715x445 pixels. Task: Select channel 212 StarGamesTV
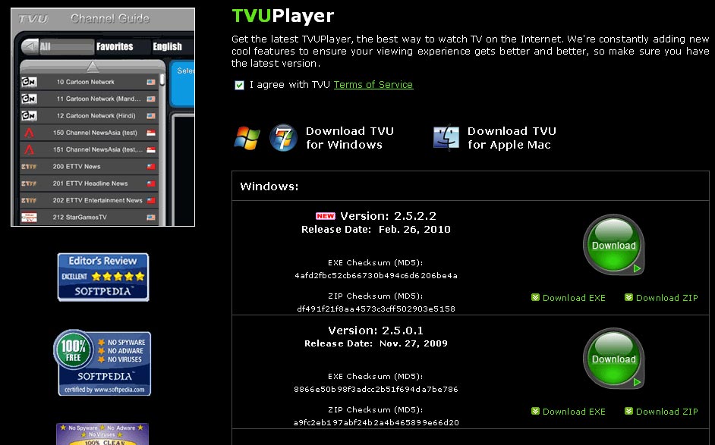tap(89, 218)
